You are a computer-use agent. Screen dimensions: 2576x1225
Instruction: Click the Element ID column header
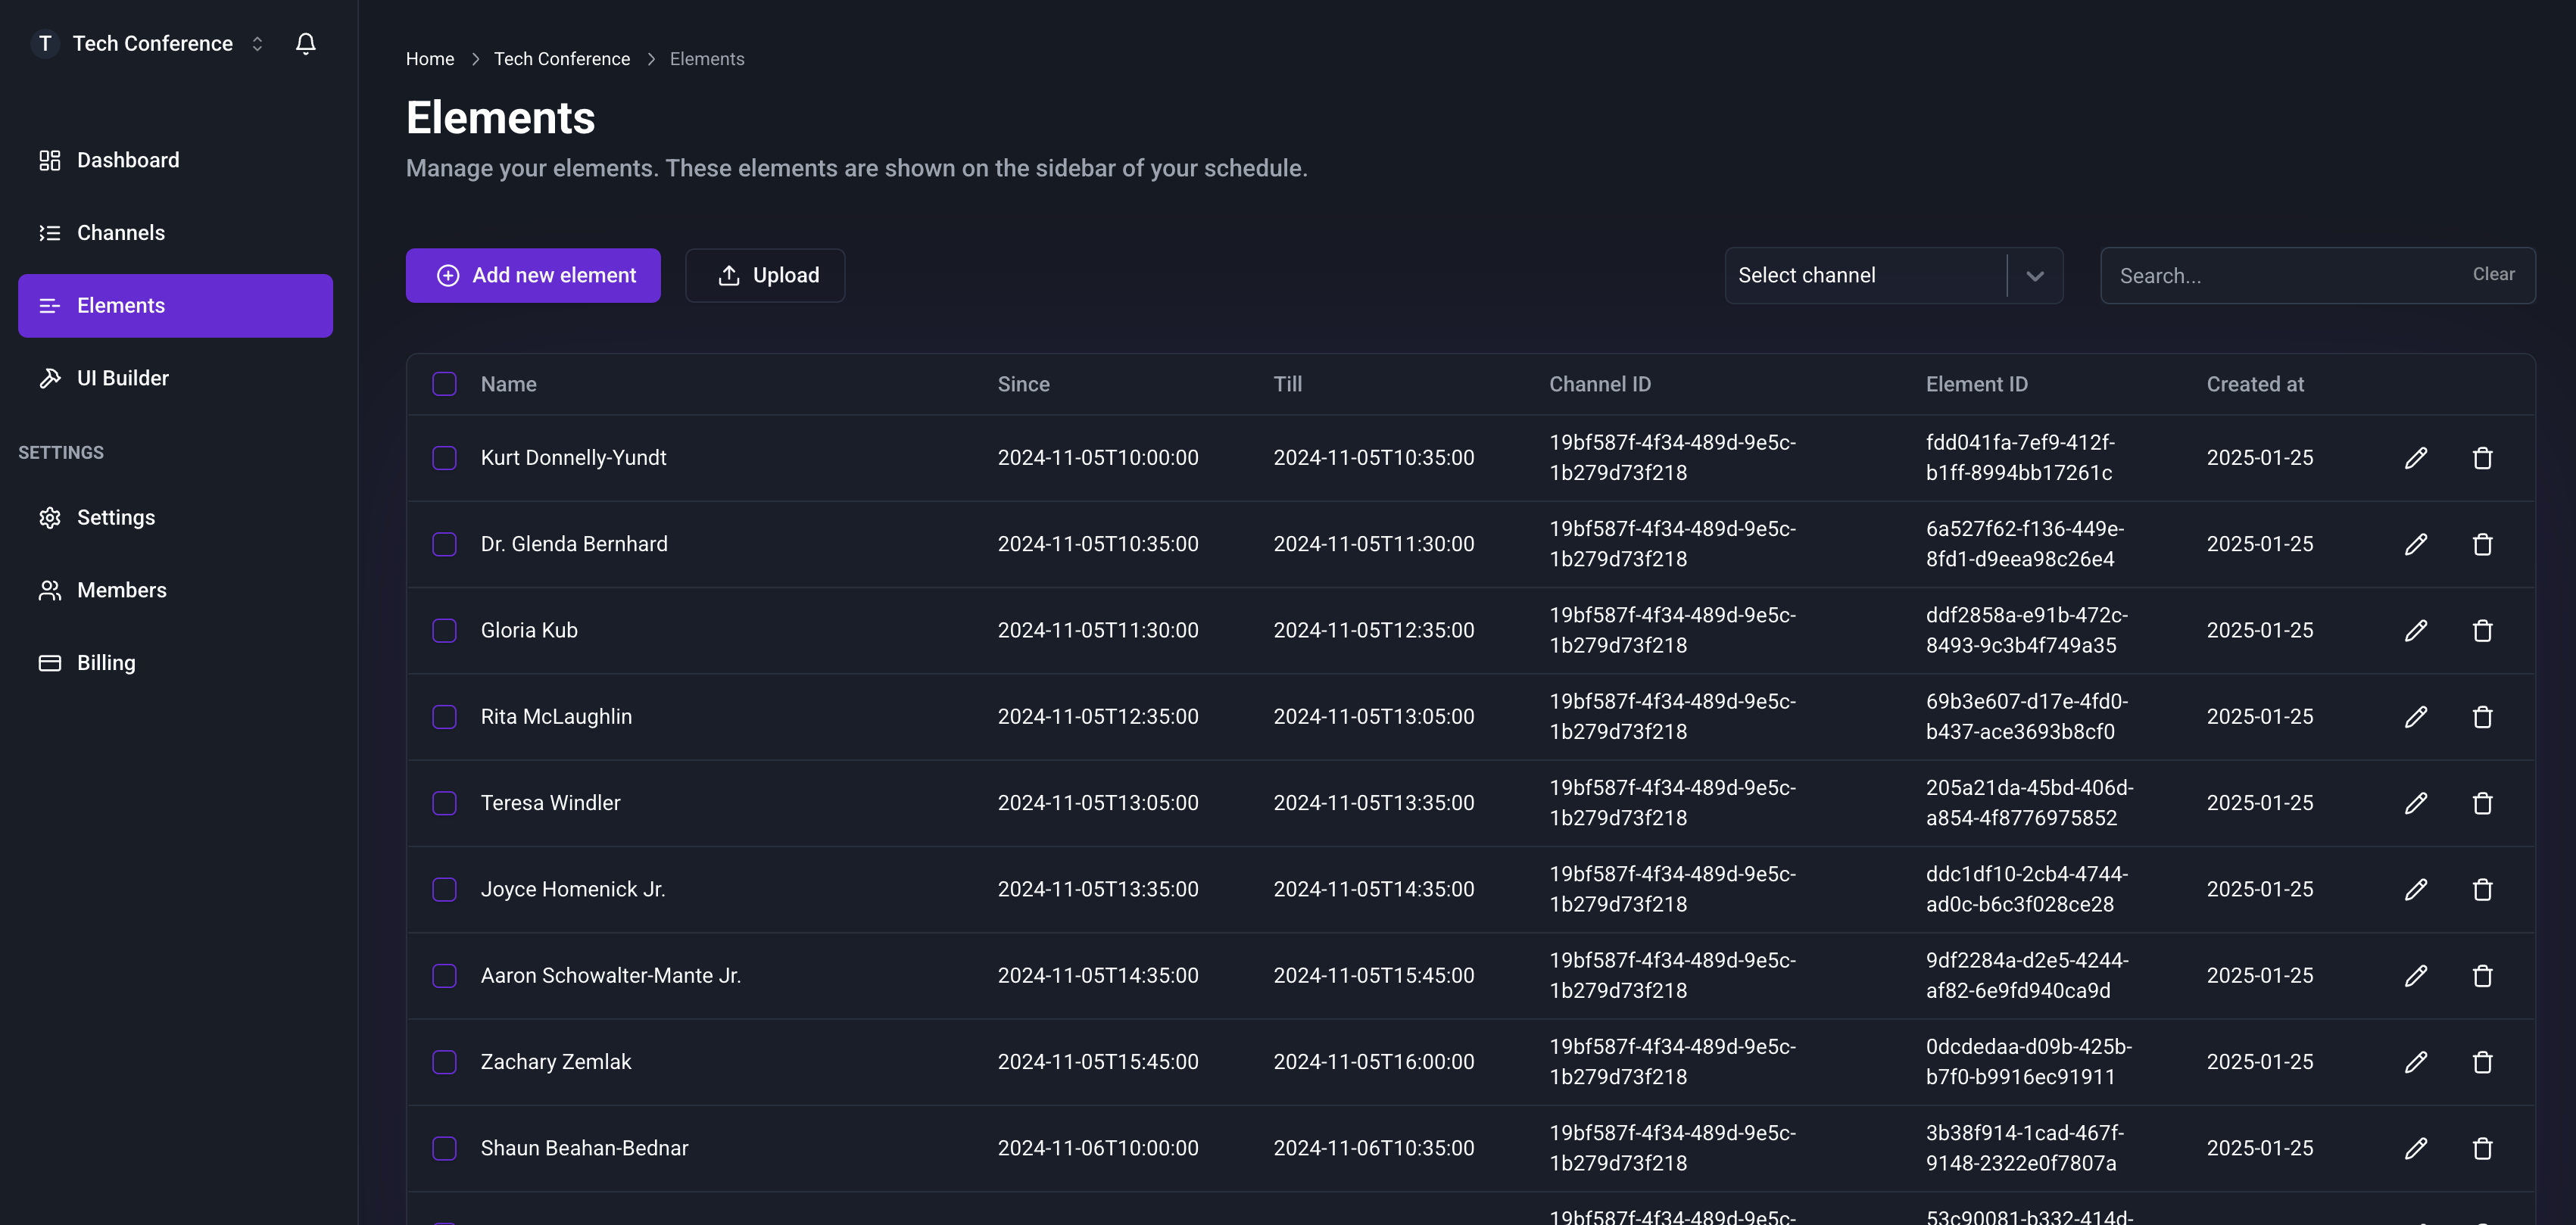tap(1976, 384)
